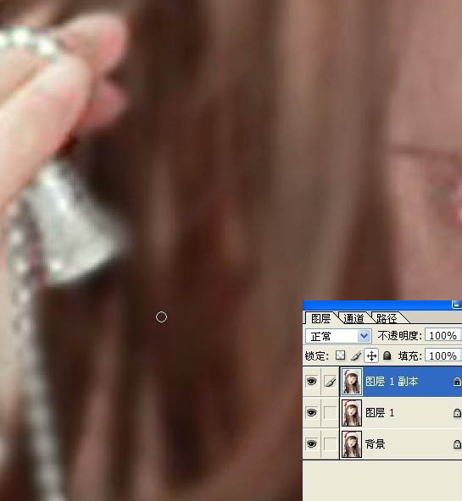Click the padlock icon on 背景 layer row
The image size is (462, 501).
[x=457, y=444]
